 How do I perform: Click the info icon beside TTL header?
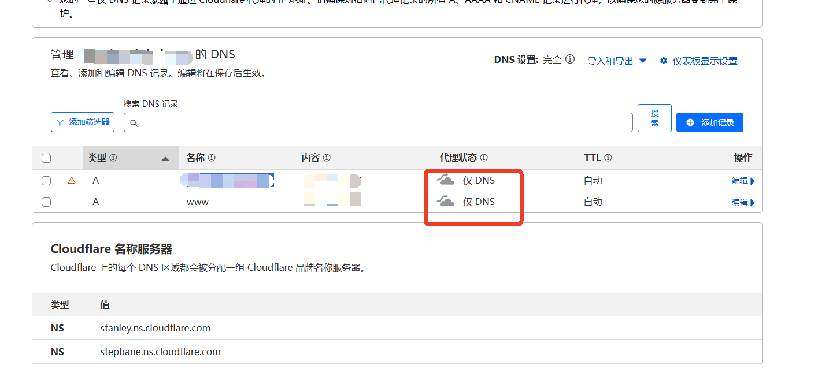coord(608,158)
